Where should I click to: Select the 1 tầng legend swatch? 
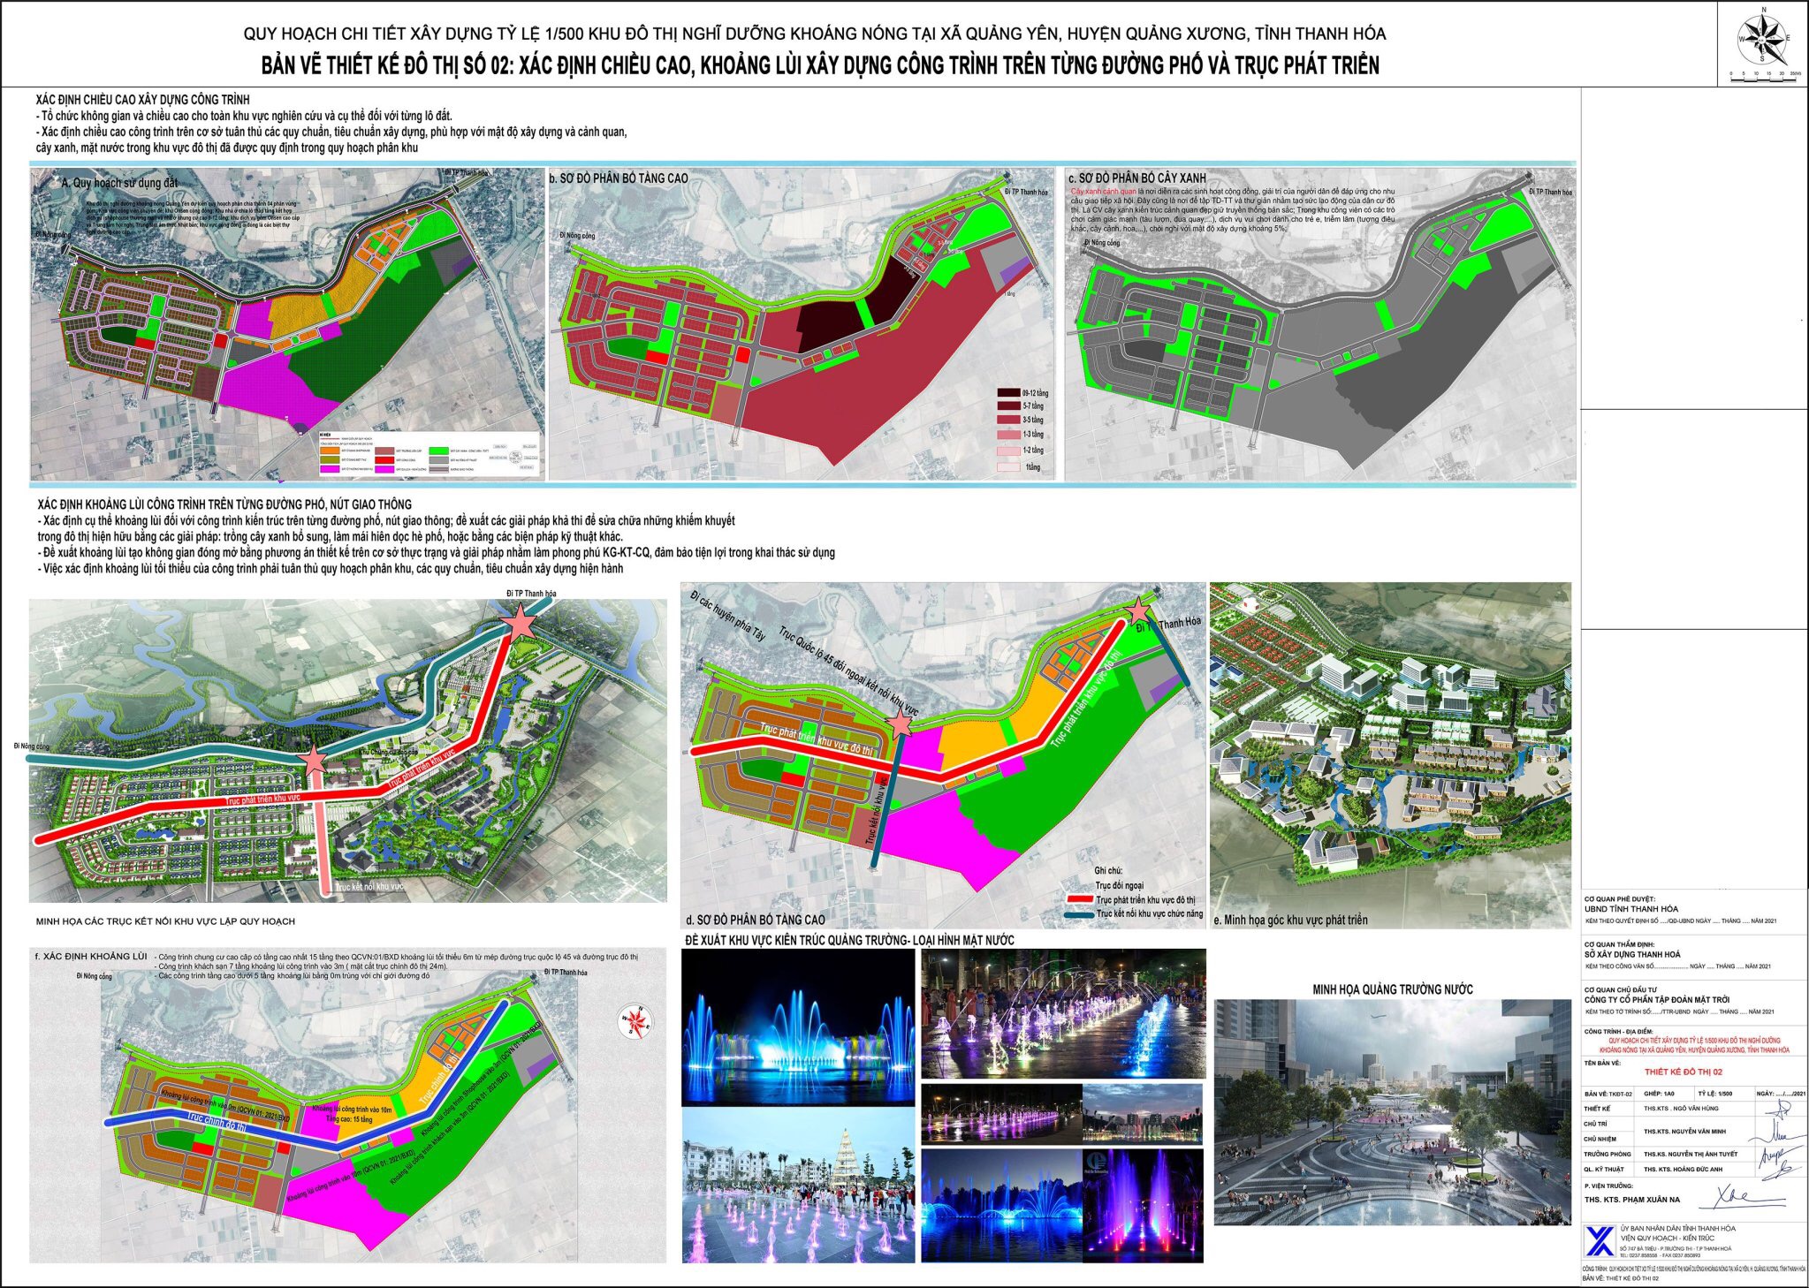point(1008,466)
